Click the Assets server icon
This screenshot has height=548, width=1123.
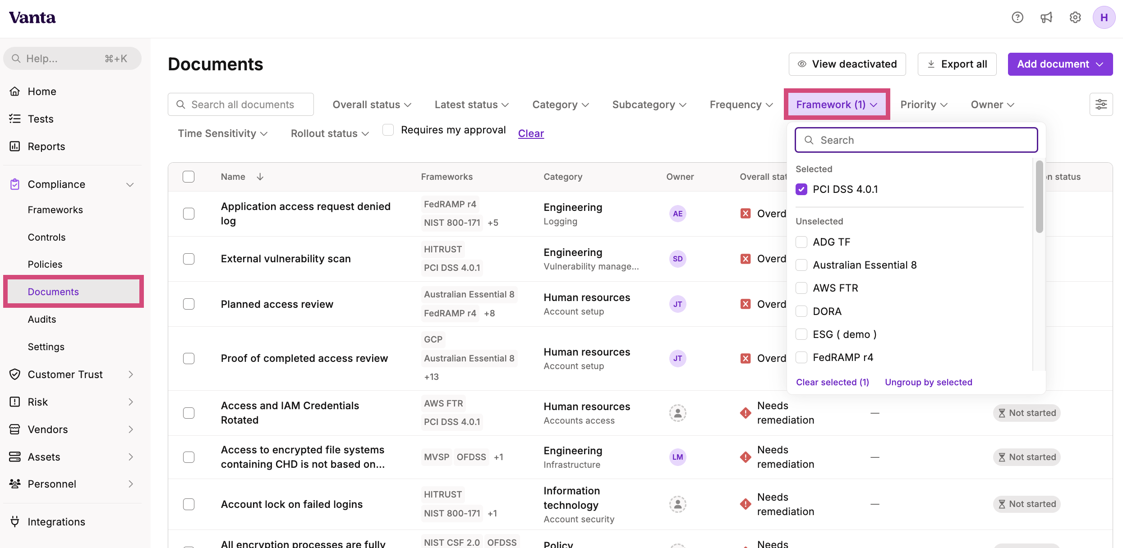(x=15, y=457)
